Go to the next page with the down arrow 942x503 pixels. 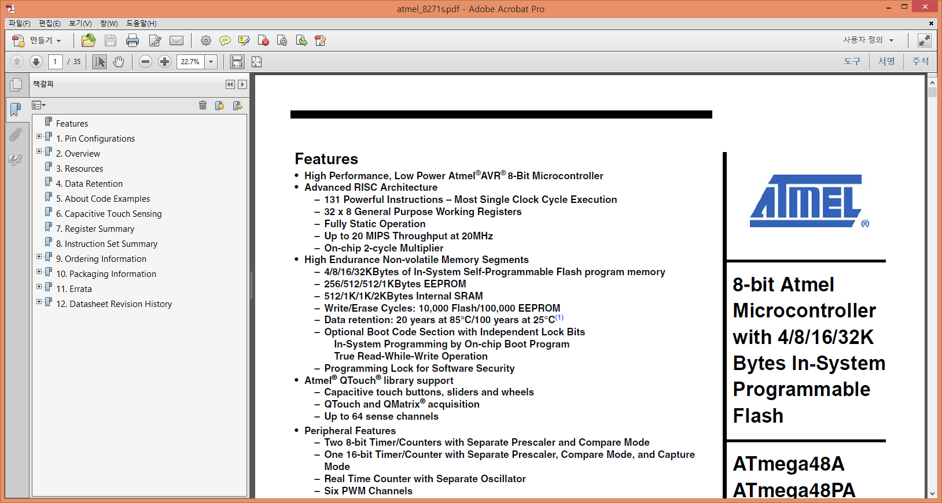tap(36, 62)
